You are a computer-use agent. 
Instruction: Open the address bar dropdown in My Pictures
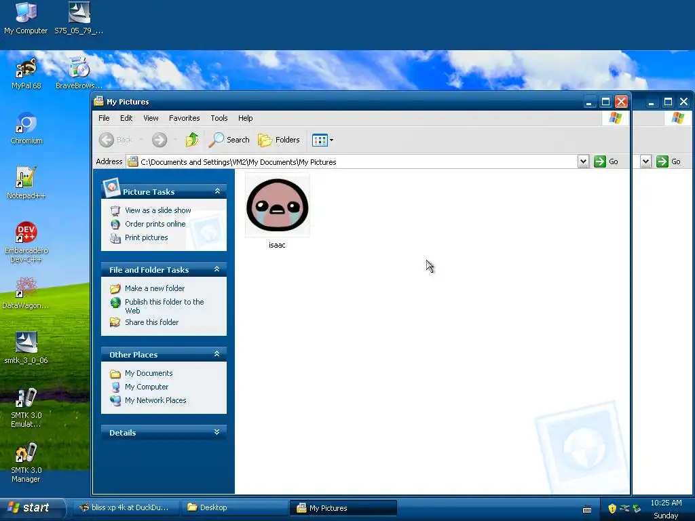[583, 161]
